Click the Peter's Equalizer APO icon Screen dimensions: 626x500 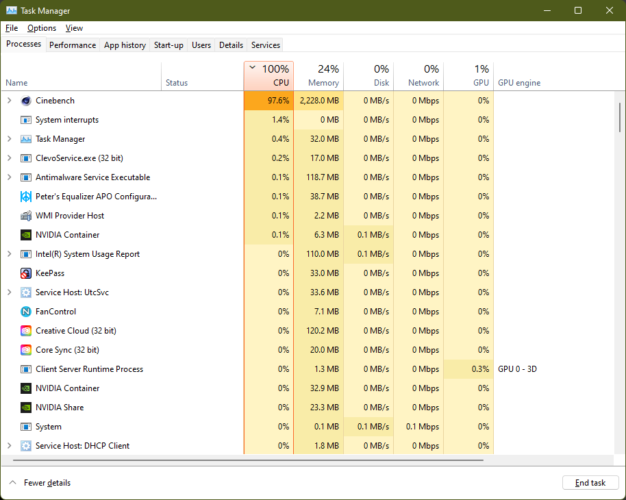26,197
